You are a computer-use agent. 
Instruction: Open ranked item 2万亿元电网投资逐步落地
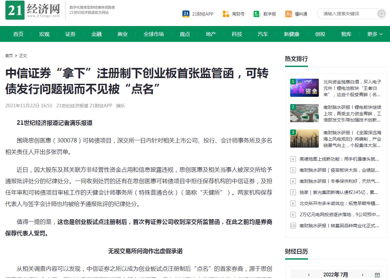point(339,215)
